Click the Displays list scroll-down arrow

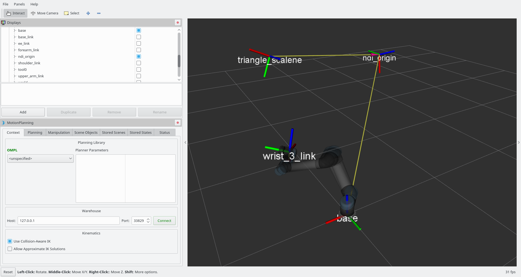pos(179,79)
